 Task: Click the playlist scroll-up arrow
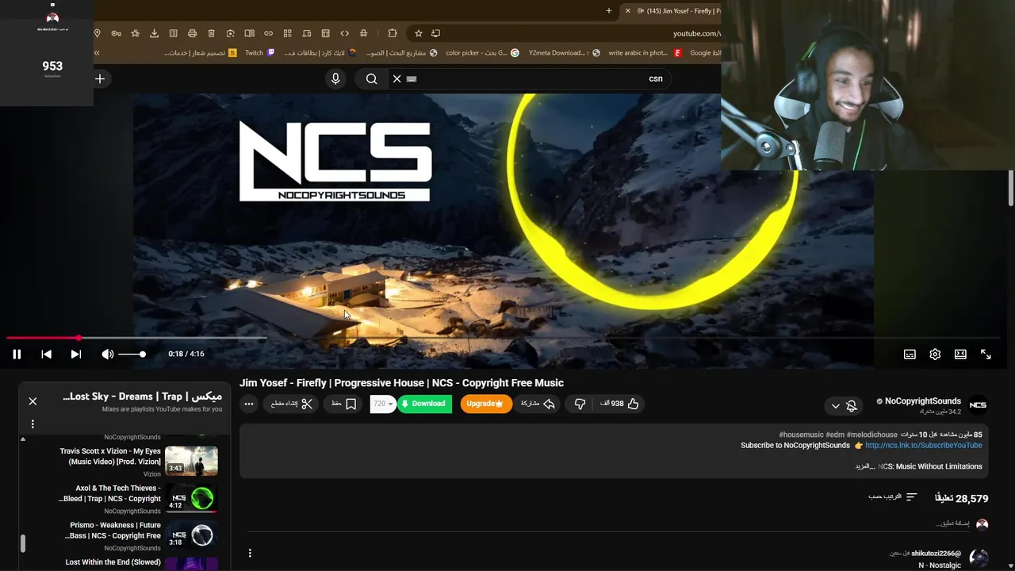(22, 439)
